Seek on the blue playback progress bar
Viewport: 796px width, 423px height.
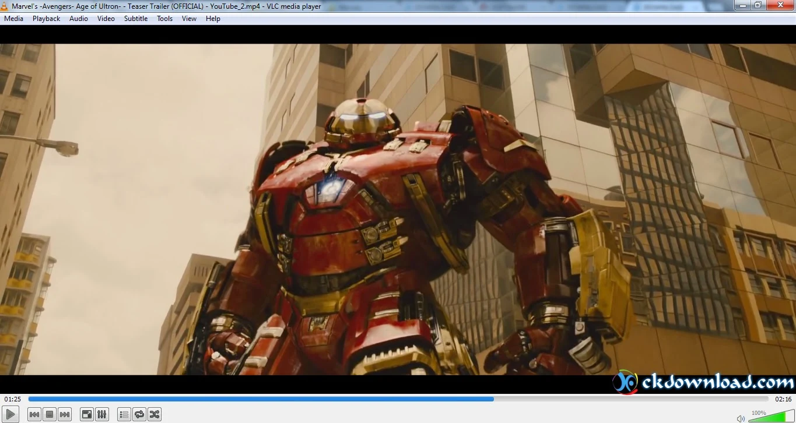pyautogui.click(x=398, y=399)
